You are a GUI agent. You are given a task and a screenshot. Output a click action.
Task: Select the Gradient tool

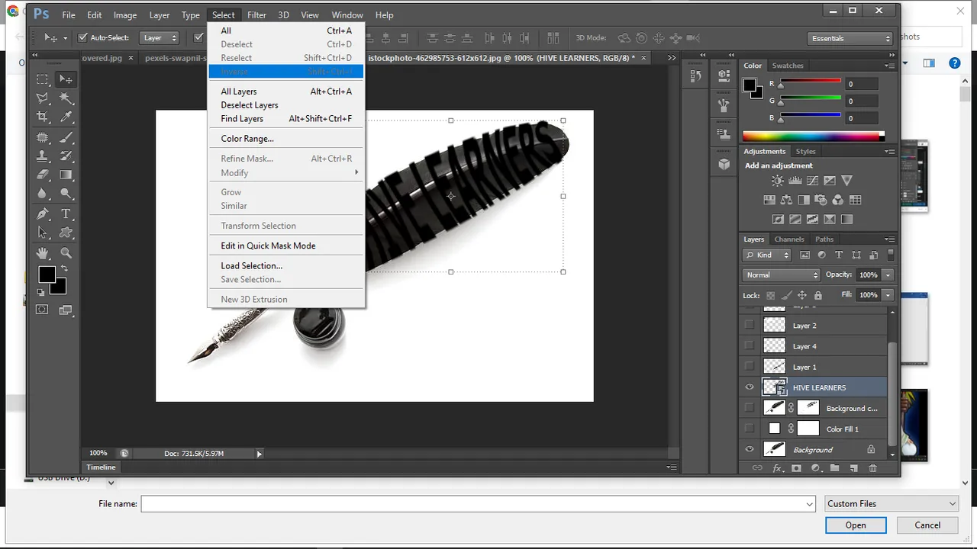coord(66,175)
